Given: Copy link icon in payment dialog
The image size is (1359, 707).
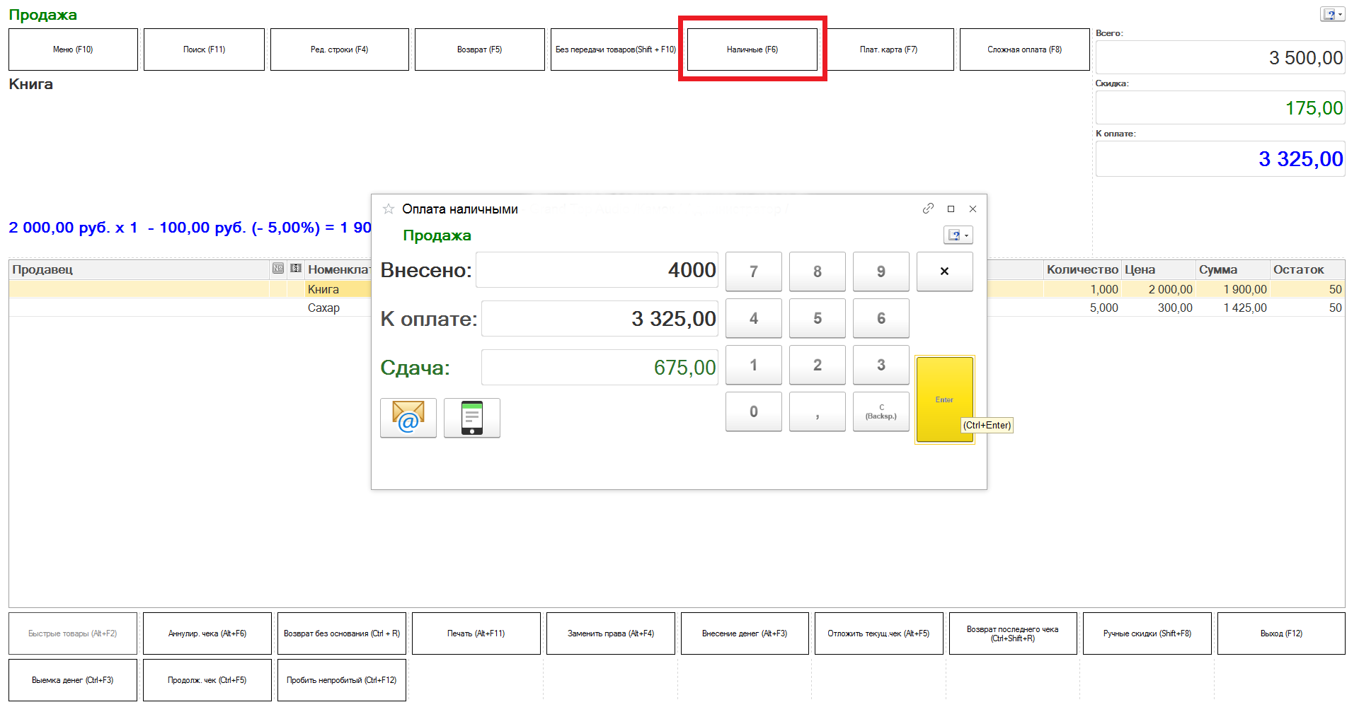Looking at the screenshot, I should pos(928,209).
